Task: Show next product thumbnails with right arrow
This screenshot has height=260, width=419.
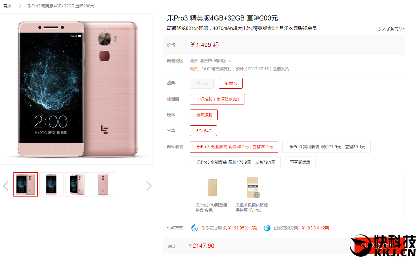Action: click(149, 186)
